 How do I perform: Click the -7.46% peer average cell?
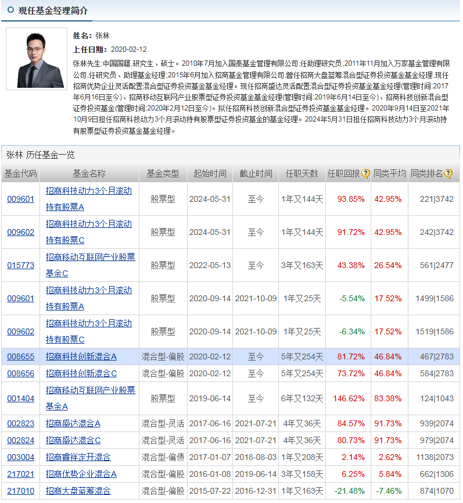click(x=389, y=491)
